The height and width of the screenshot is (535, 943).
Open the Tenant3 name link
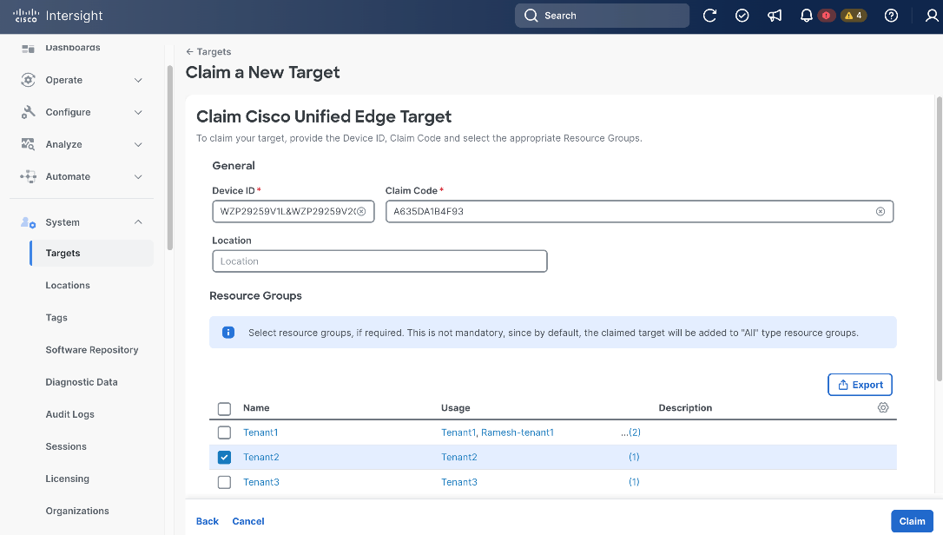261,482
